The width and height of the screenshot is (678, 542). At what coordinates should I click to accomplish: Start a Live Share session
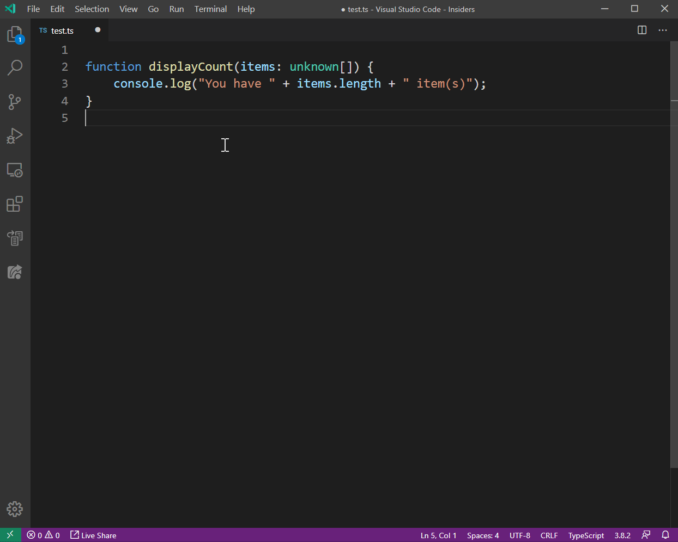point(93,535)
